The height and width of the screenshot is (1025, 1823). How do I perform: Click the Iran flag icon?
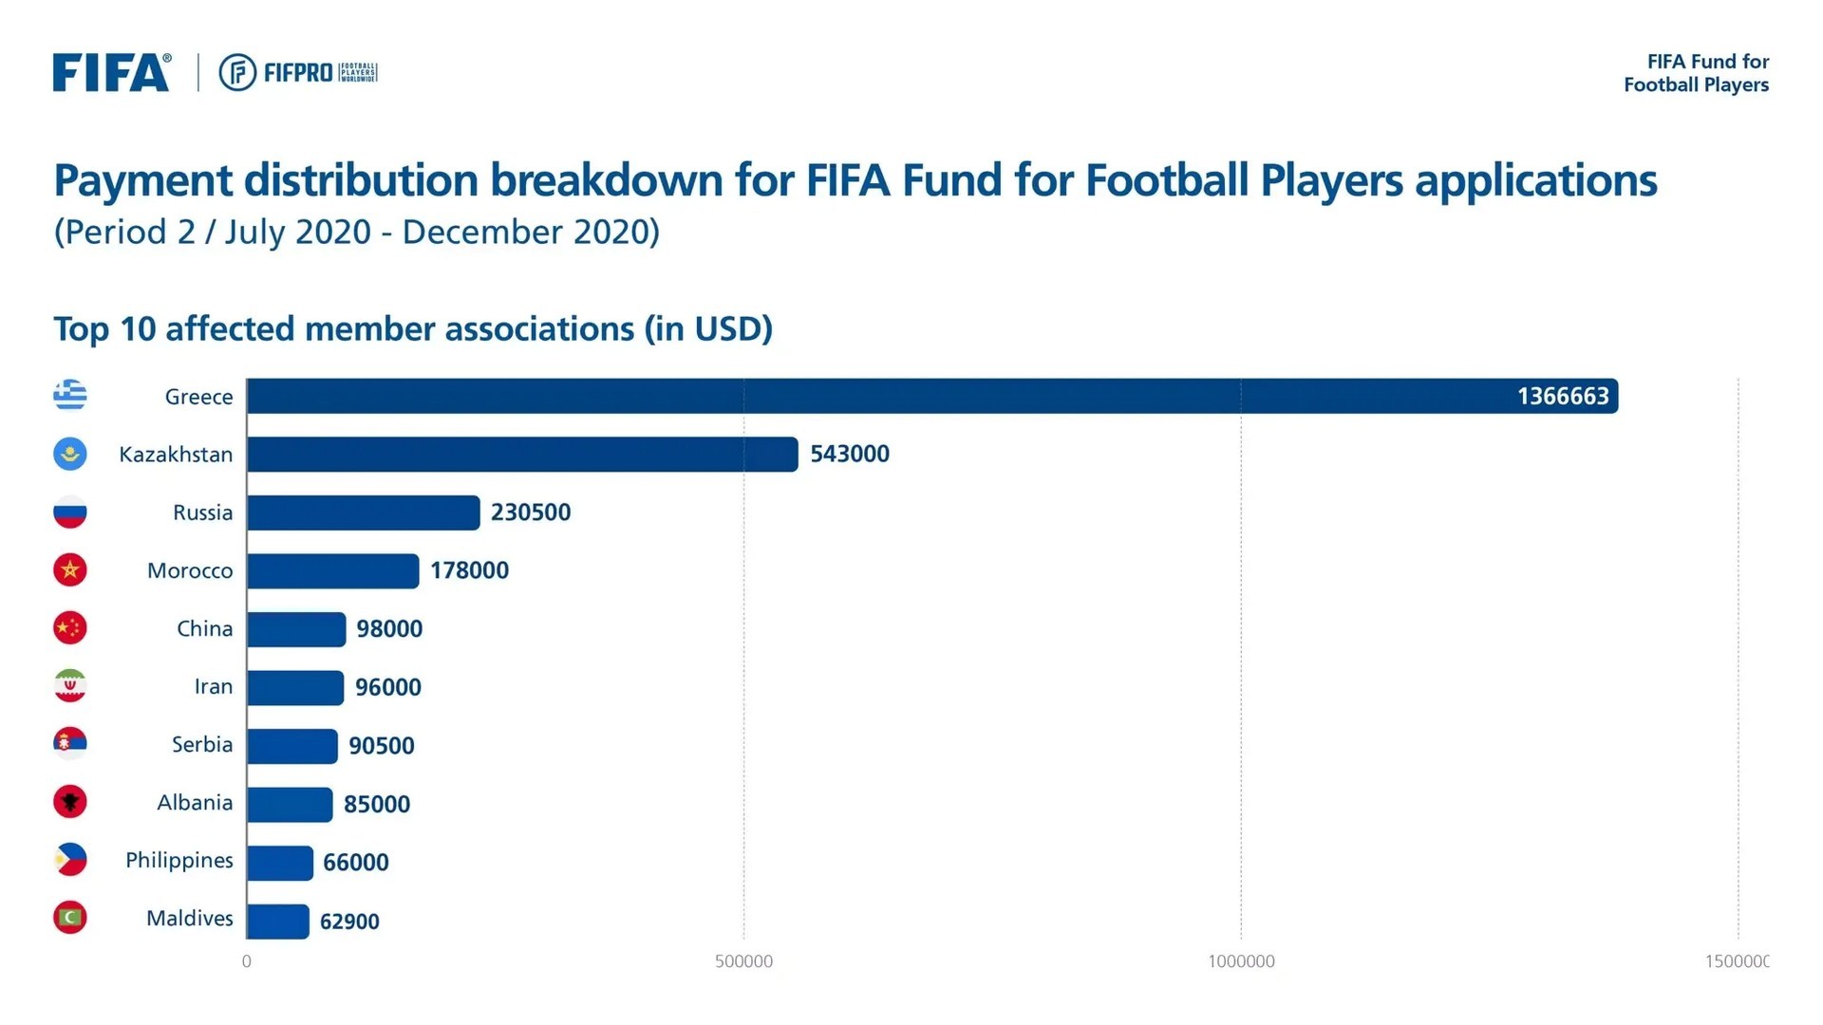click(70, 686)
